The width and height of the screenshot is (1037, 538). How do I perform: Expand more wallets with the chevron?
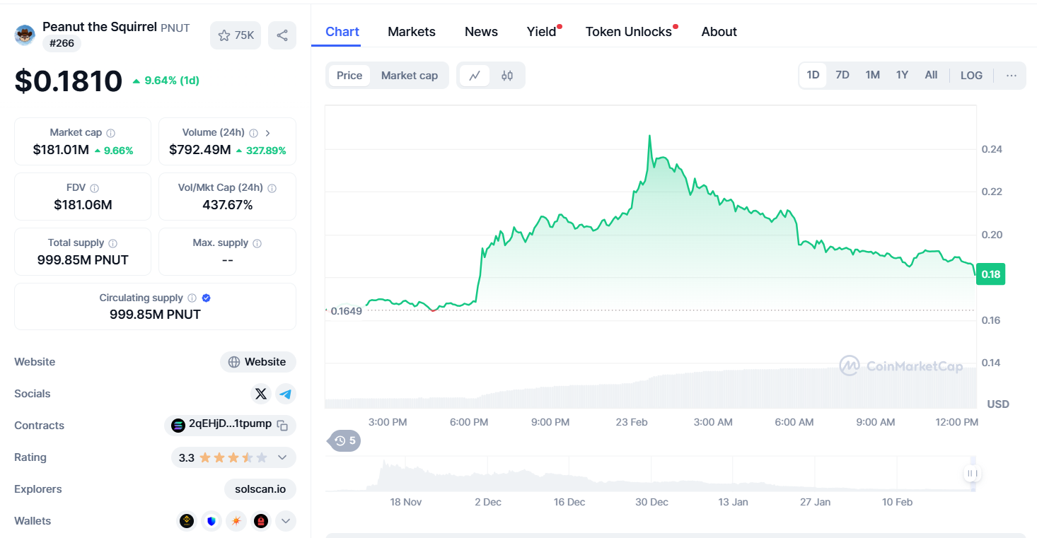tap(286, 521)
